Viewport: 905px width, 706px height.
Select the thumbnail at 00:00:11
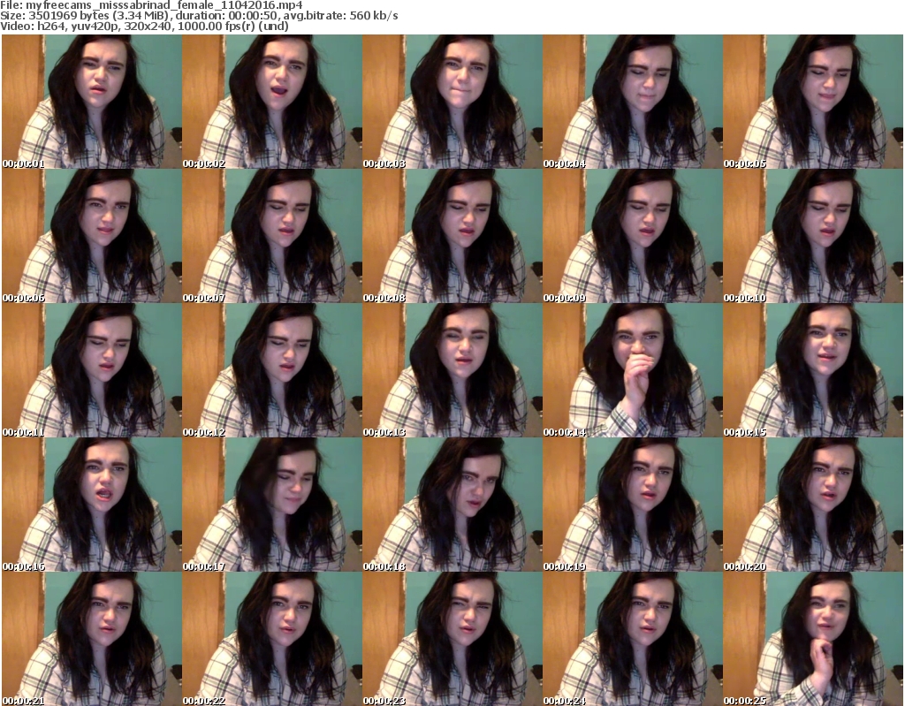tap(90, 370)
